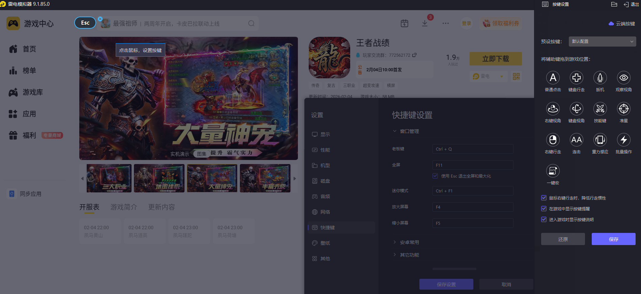Screen dimensions: 641x294
Task: Copy the 玩家交流群 number
Action: pos(414,55)
